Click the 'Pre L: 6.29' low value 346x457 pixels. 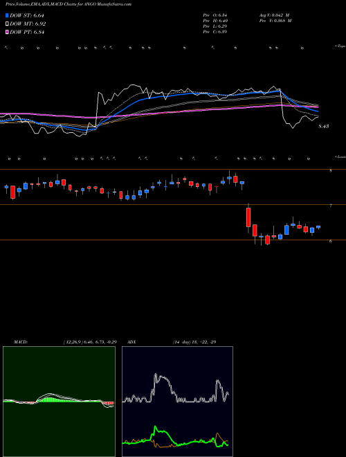point(215,26)
